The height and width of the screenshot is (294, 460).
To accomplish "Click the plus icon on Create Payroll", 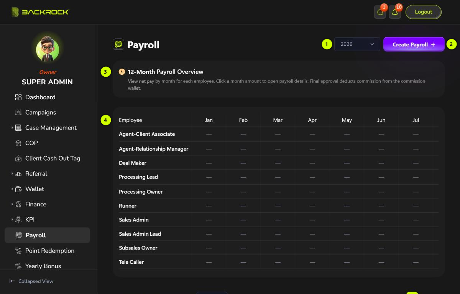I will [433, 44].
